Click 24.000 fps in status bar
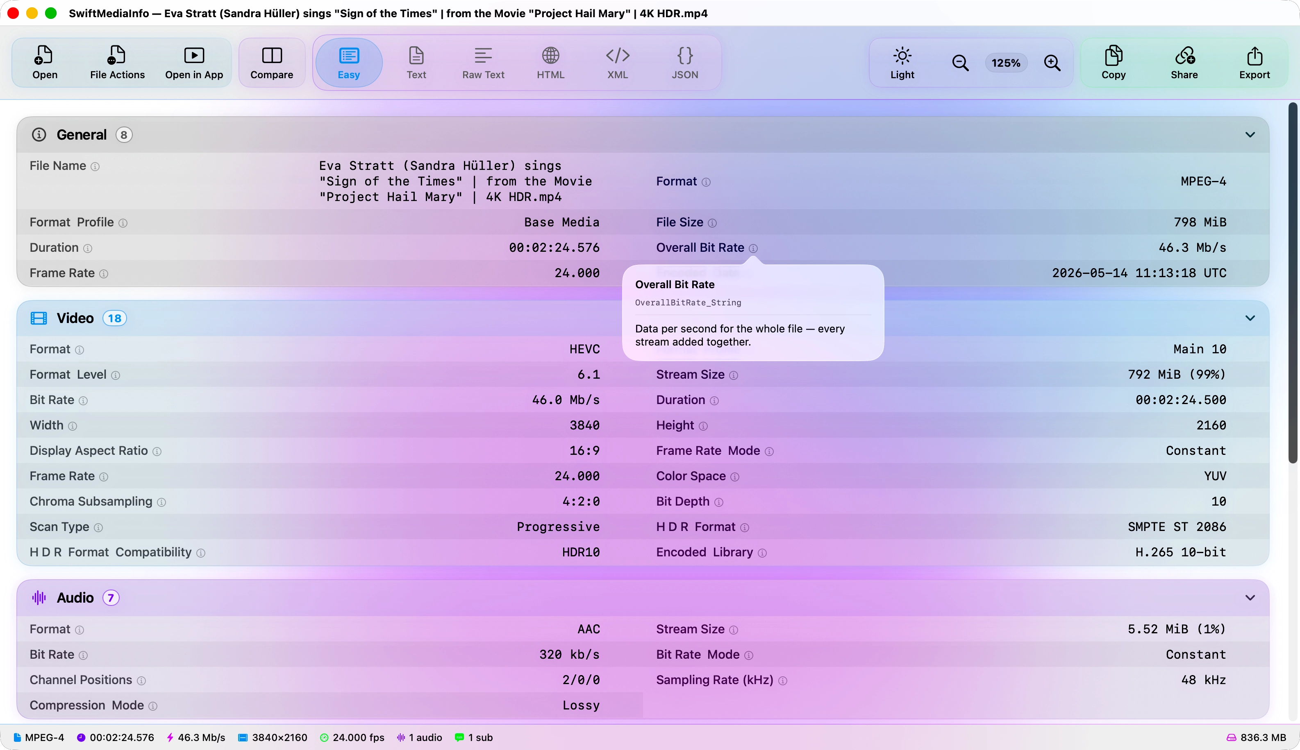The height and width of the screenshot is (750, 1300). pyautogui.click(x=352, y=737)
